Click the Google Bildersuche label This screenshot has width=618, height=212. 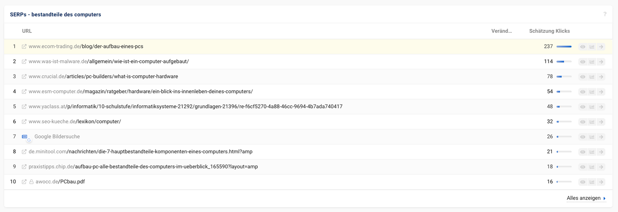(57, 137)
